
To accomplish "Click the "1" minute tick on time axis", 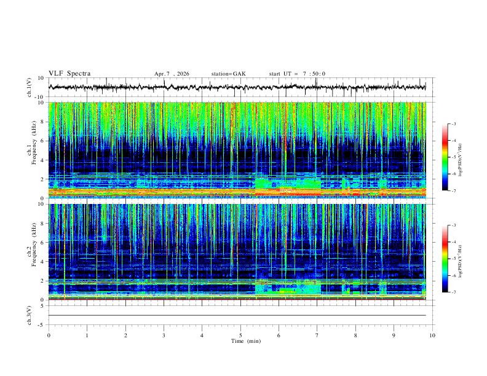I will click(87, 335).
